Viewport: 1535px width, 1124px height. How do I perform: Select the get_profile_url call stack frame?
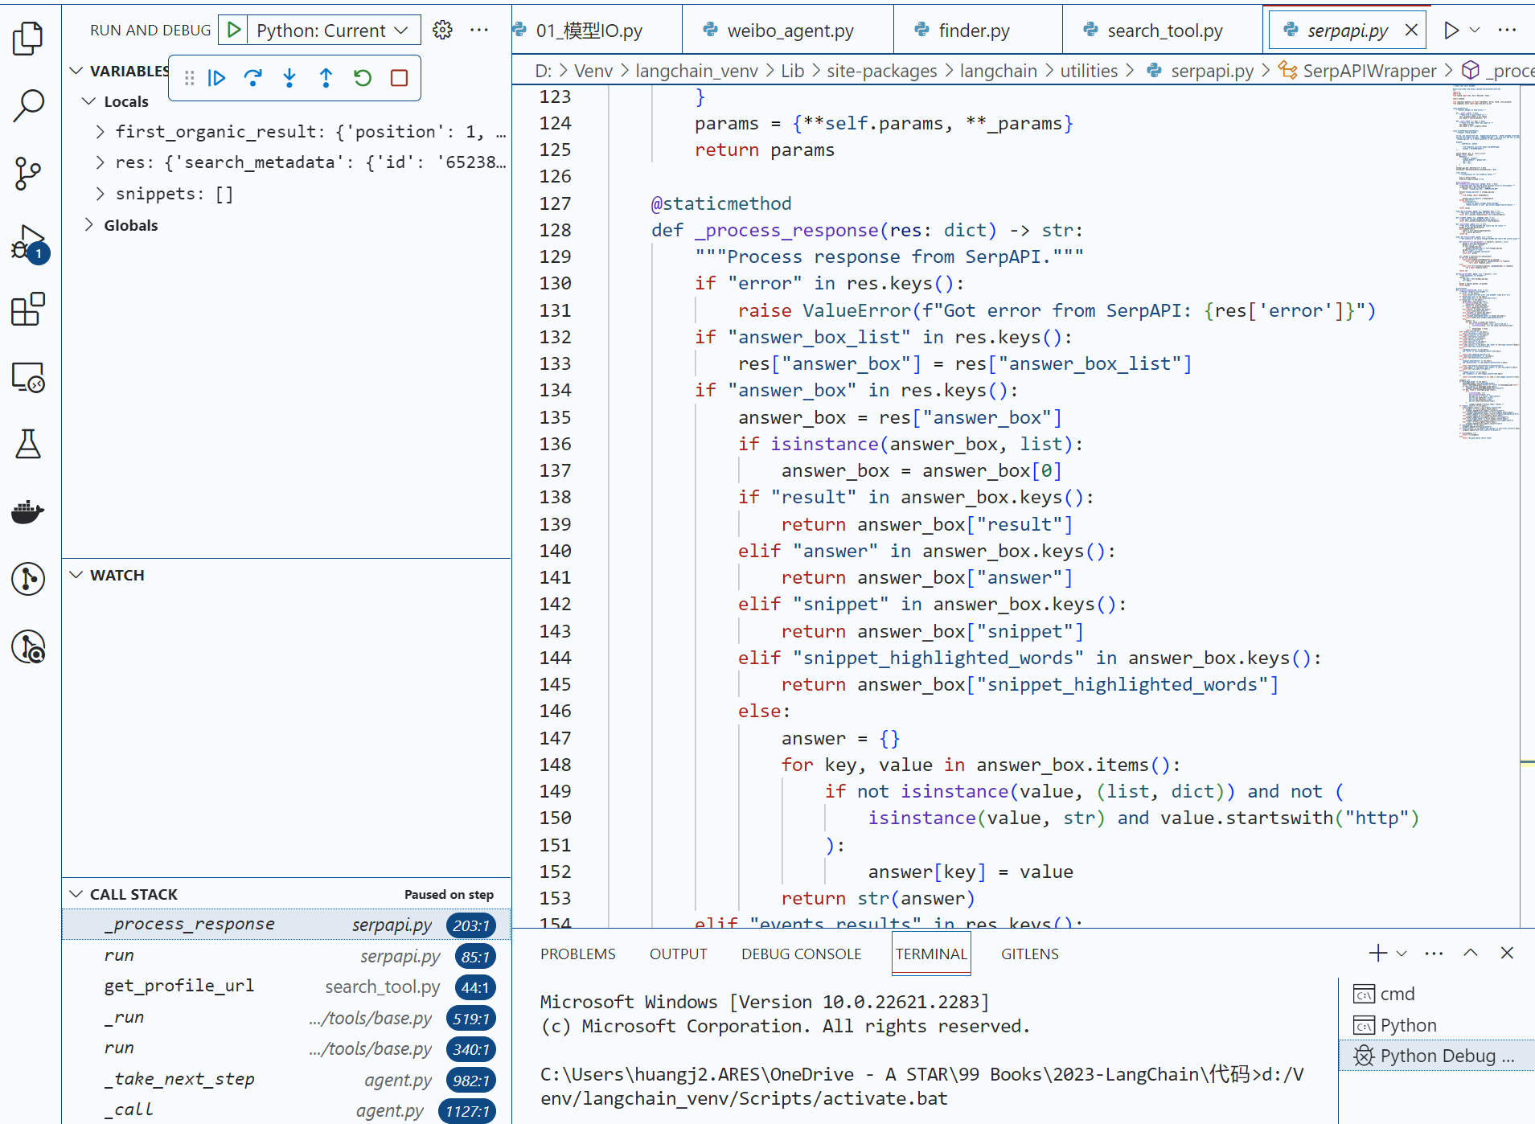[179, 986]
